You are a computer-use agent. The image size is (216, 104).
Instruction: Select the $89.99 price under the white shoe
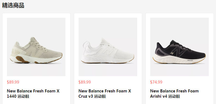tap(85, 82)
